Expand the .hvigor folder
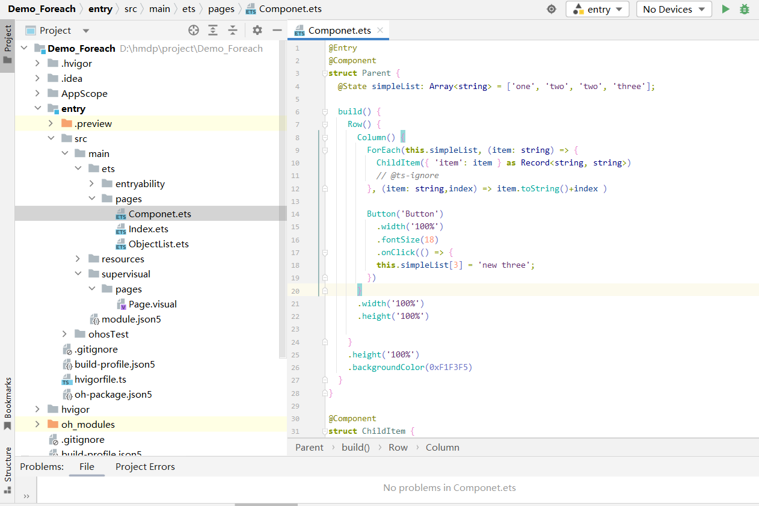Image resolution: width=759 pixels, height=506 pixels. pyautogui.click(x=37, y=63)
